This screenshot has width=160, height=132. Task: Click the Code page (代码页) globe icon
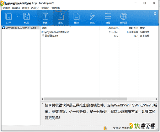[x=124, y=18]
